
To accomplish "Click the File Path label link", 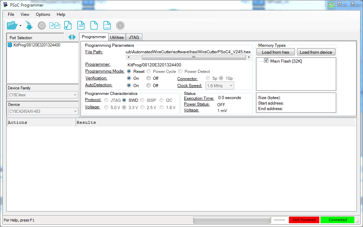I will [x=94, y=52].
